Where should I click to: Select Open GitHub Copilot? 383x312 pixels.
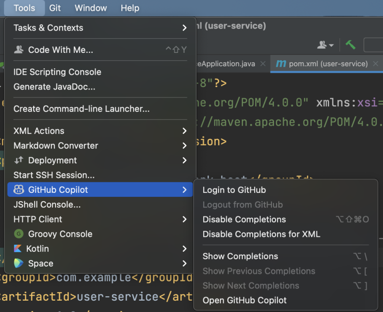285,300
